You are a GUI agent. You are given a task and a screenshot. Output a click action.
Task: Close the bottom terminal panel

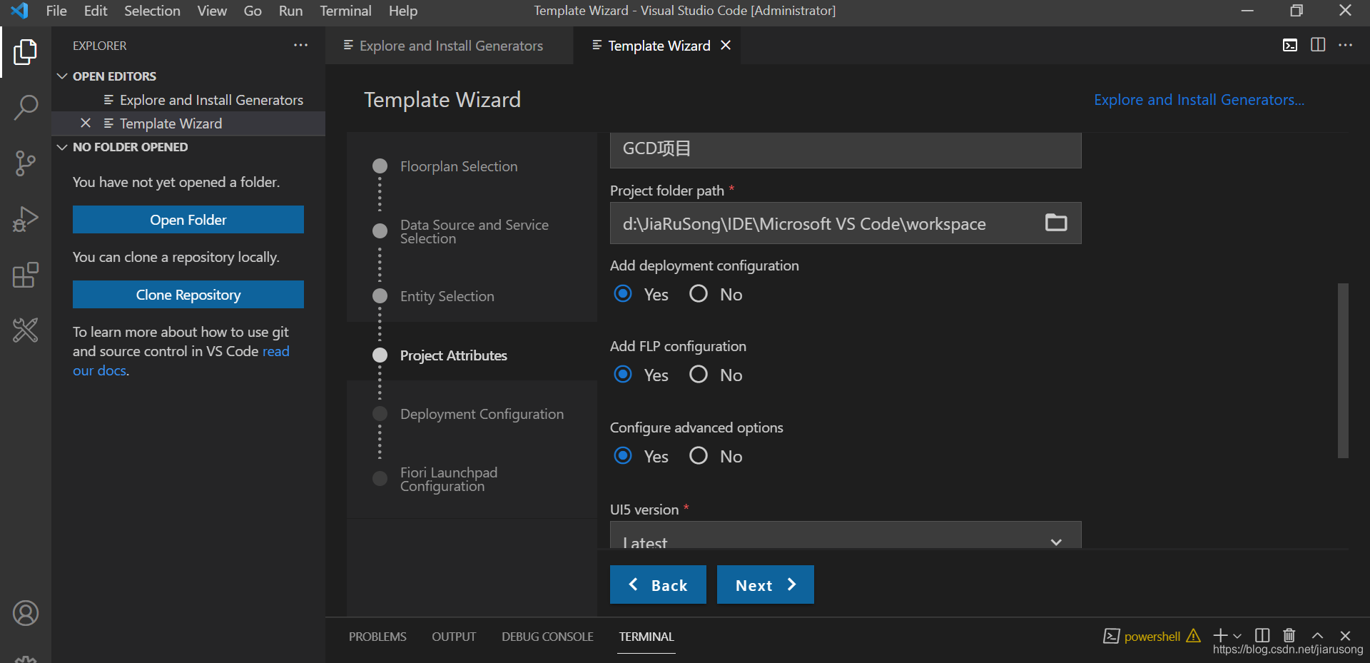[x=1345, y=636]
